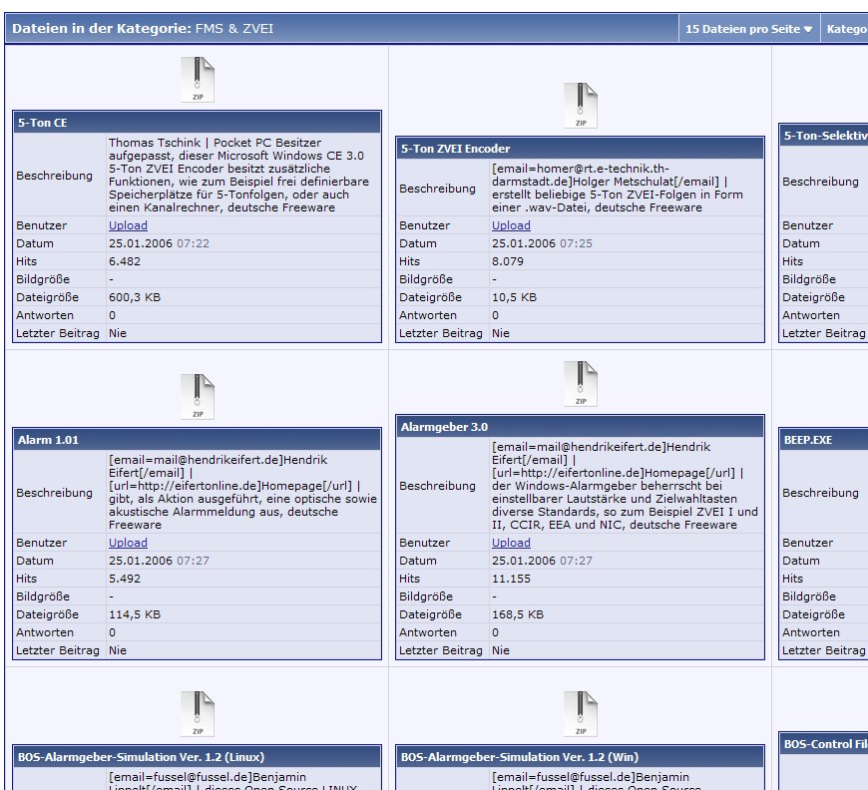This screenshot has height=790, width=868.
Task: Click ZIP icon above BOS-Alarmgeber-Simulation Ver. 1.2 (Linux)
Action: pos(198,714)
